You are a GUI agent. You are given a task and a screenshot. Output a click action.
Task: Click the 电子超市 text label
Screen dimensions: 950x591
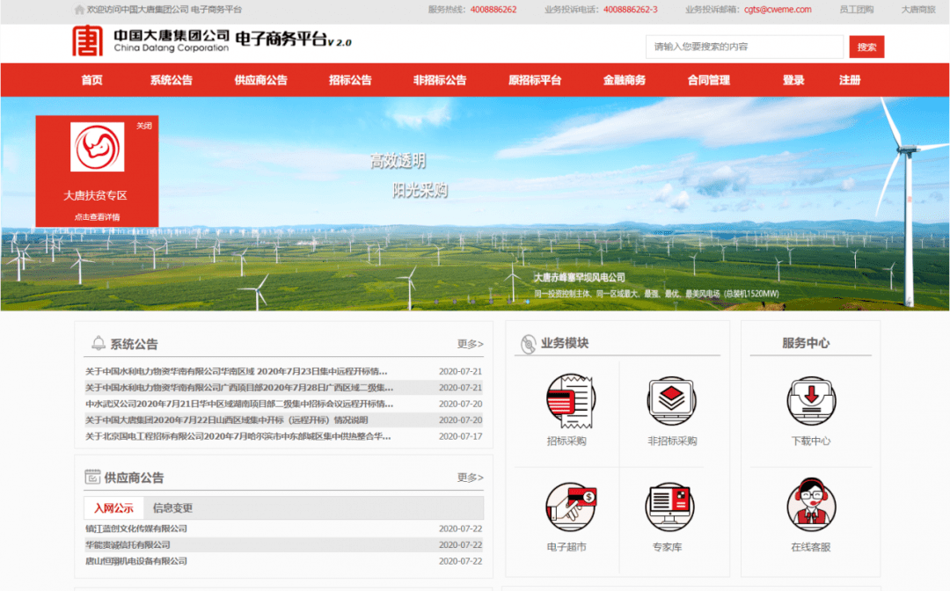pos(566,547)
